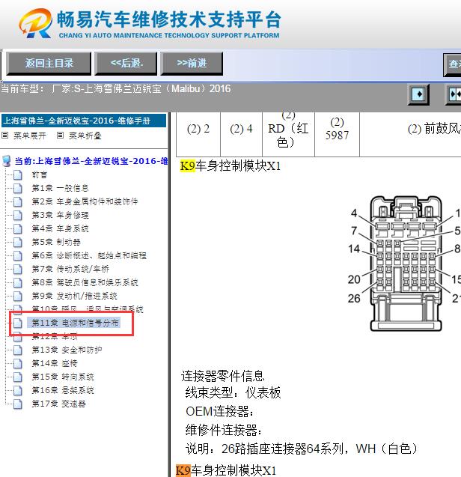Viewport: 461px width, 477px height.
Task: Click the 畅易 platform logo
Action: pyautogui.click(x=149, y=23)
